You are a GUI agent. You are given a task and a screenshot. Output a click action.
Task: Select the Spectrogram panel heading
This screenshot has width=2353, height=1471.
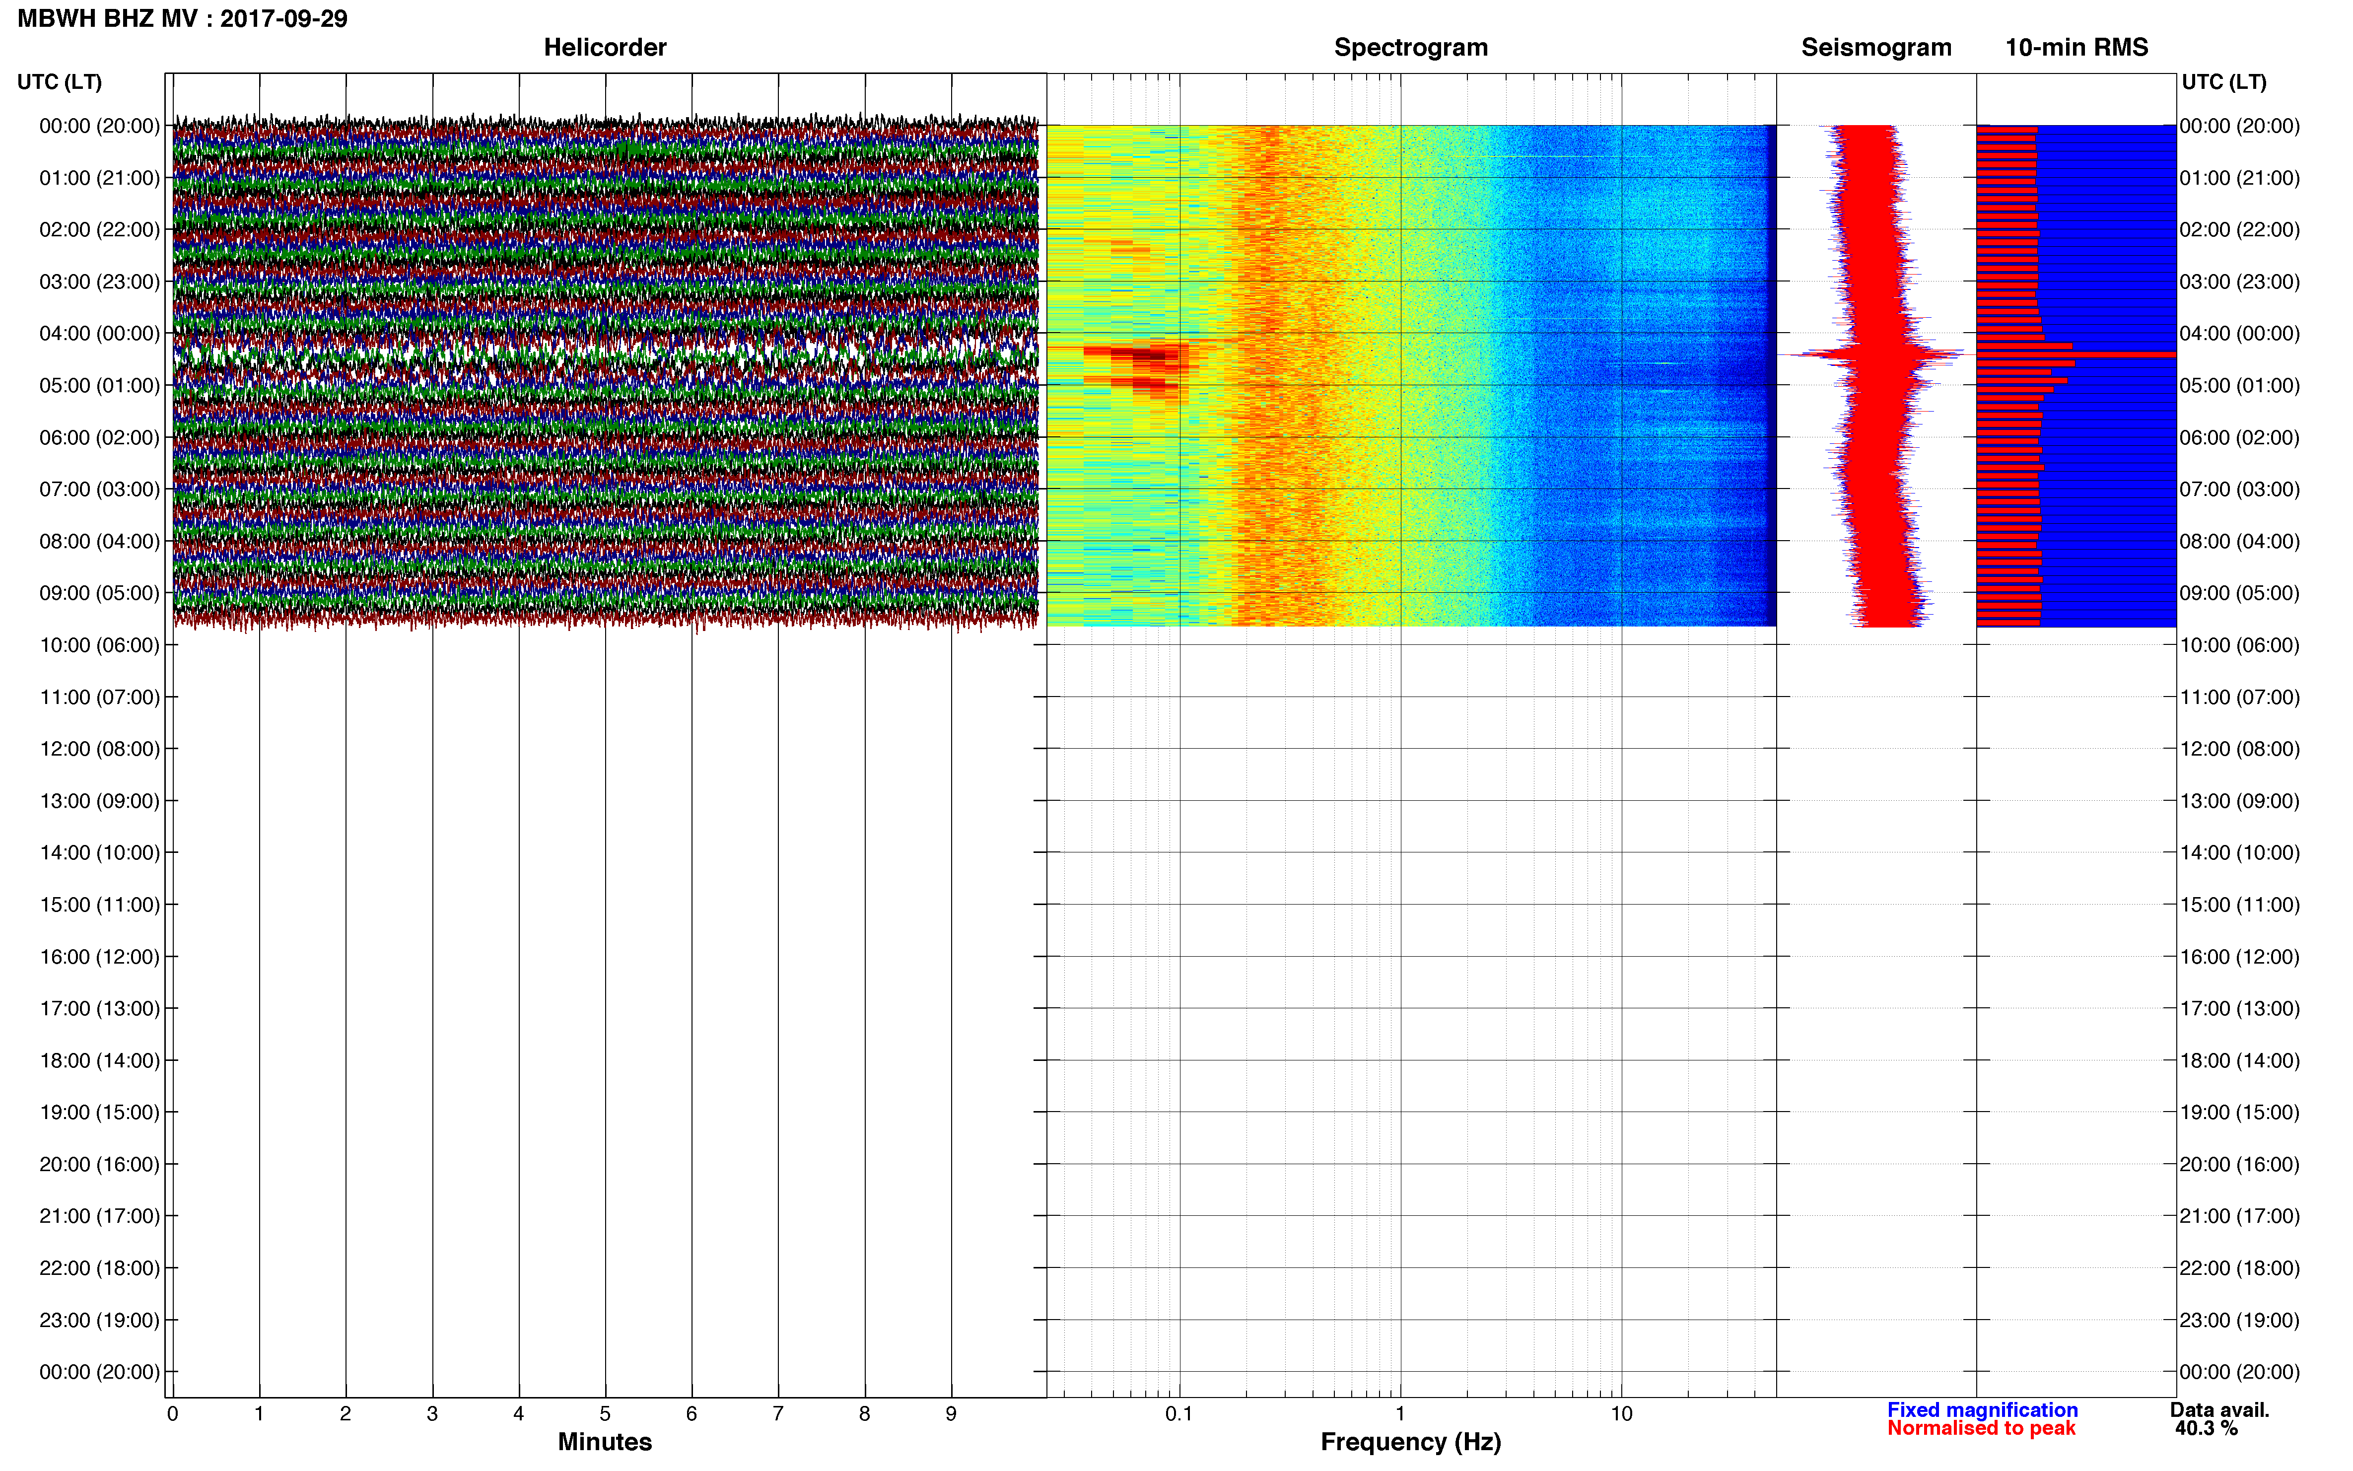1410,48
